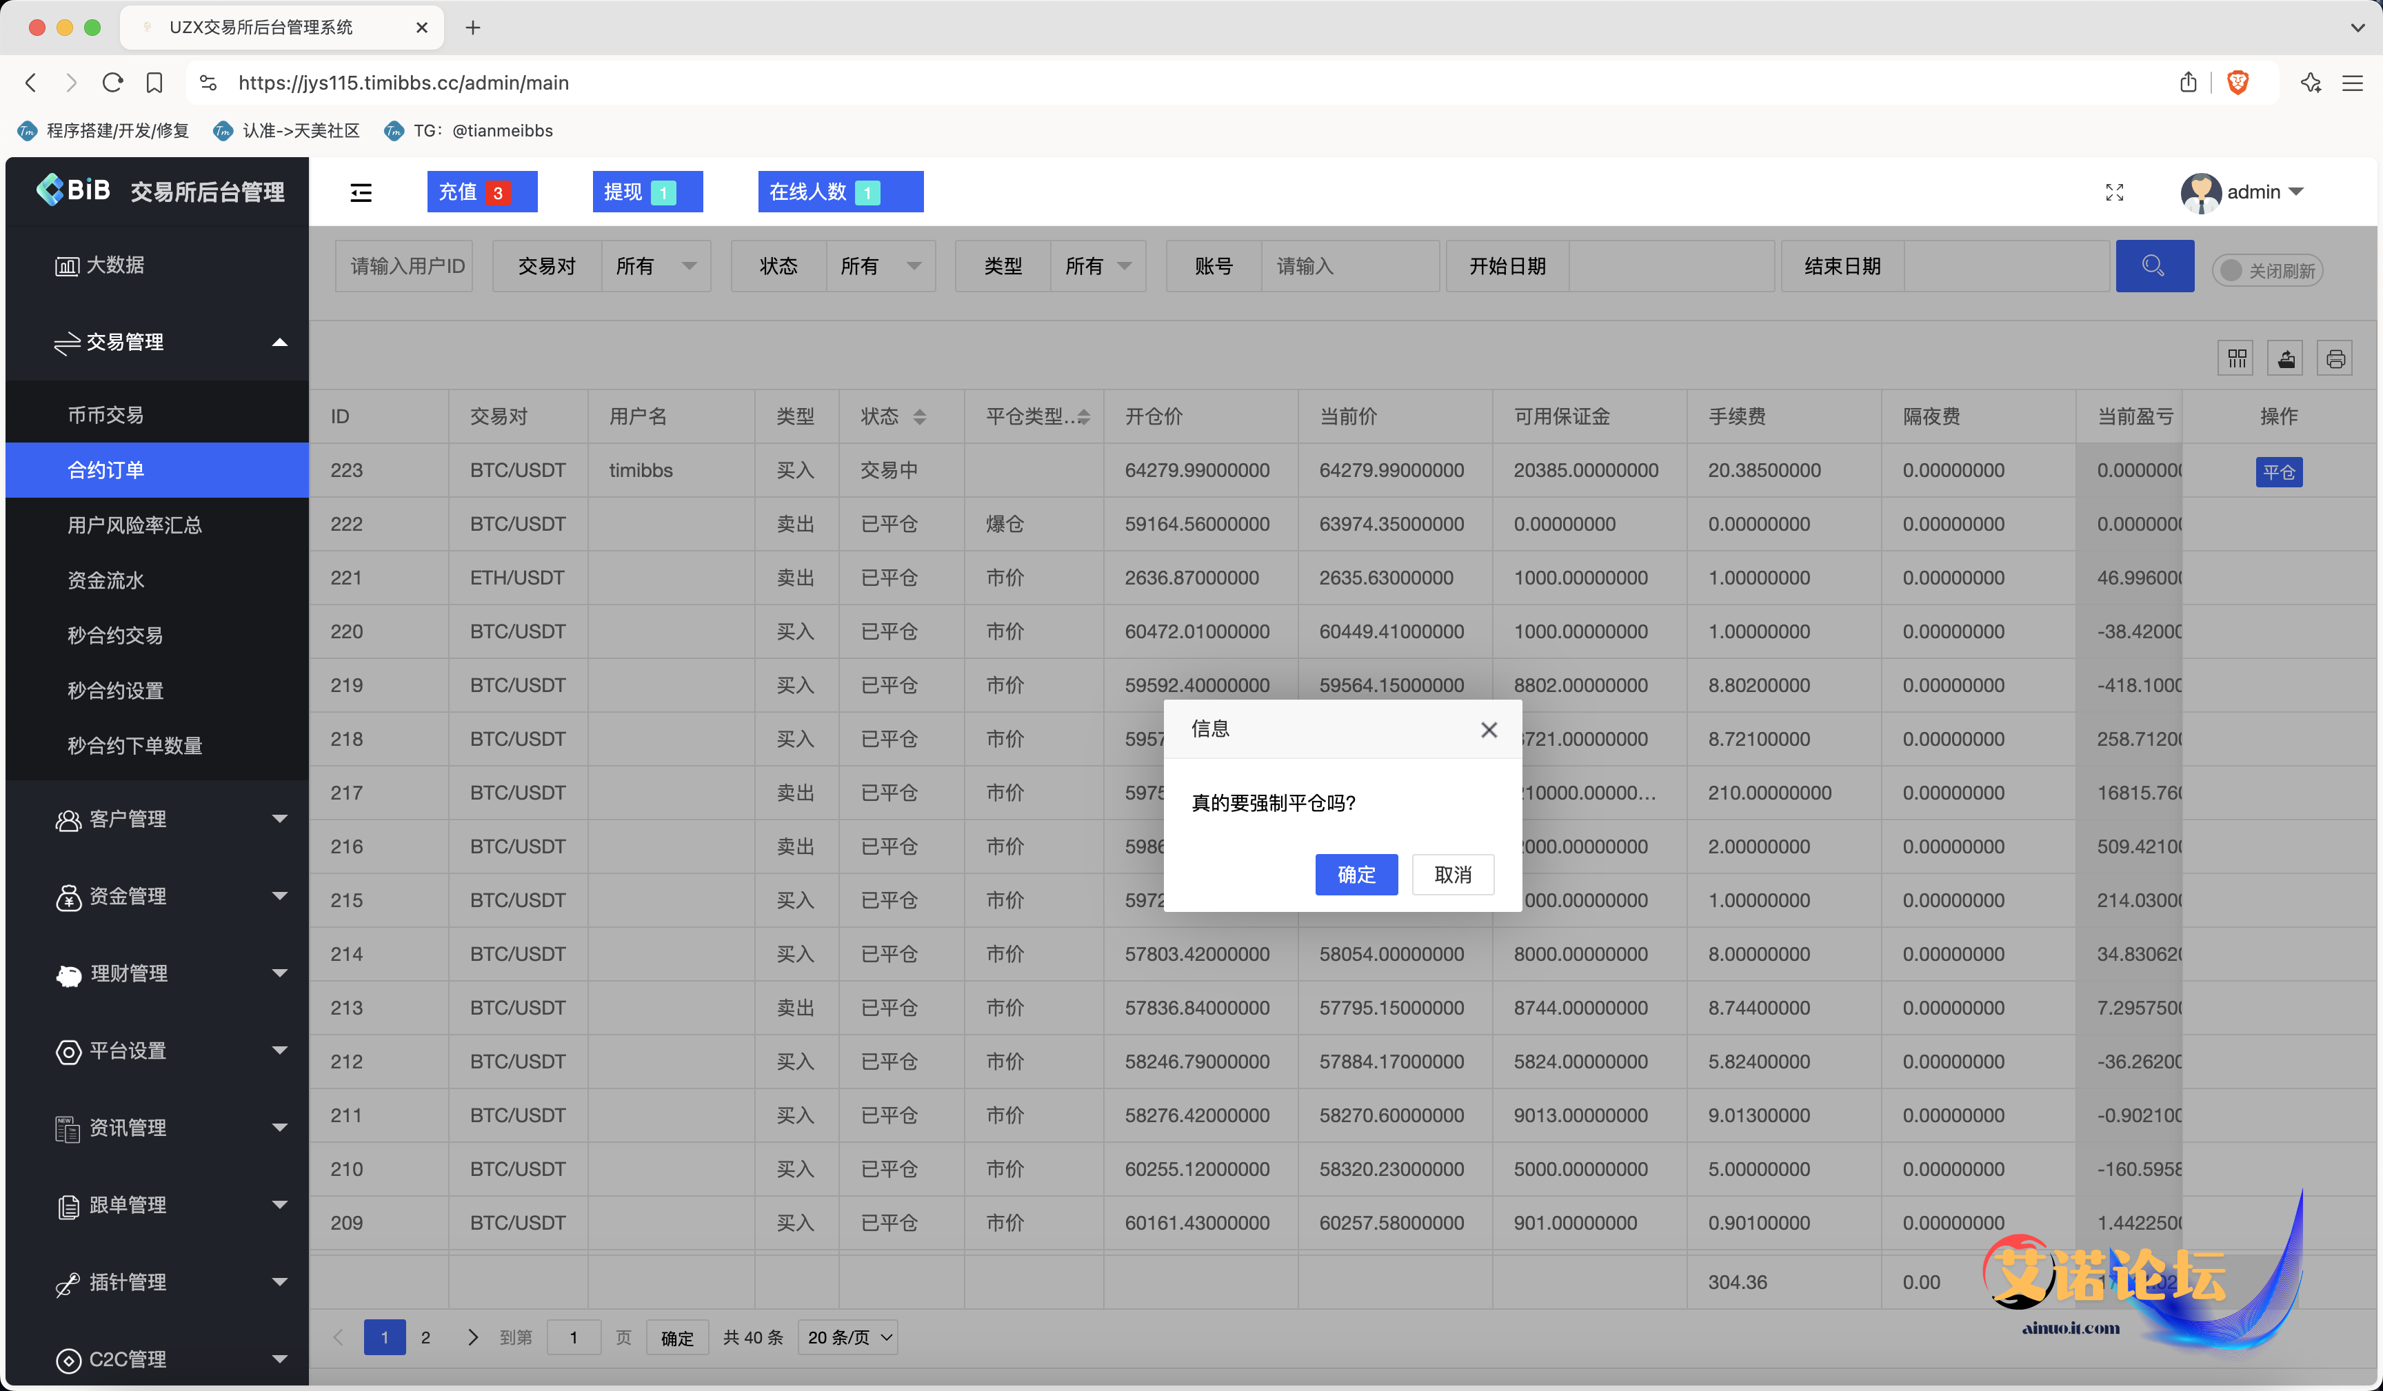The width and height of the screenshot is (2383, 1391).
Task: Click the BiB logo in sidebar
Action: pos(73,190)
